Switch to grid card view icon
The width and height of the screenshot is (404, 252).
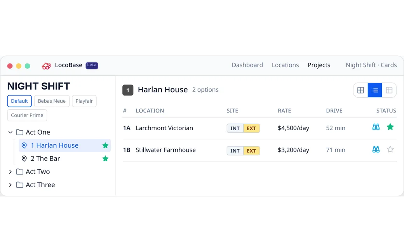click(360, 90)
